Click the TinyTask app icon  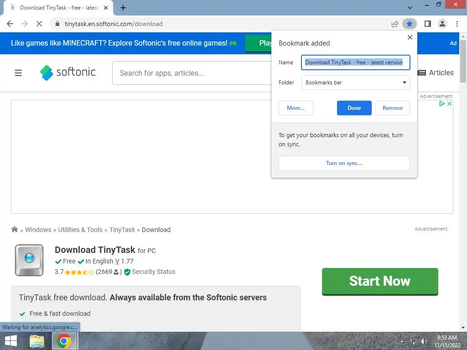click(x=29, y=260)
